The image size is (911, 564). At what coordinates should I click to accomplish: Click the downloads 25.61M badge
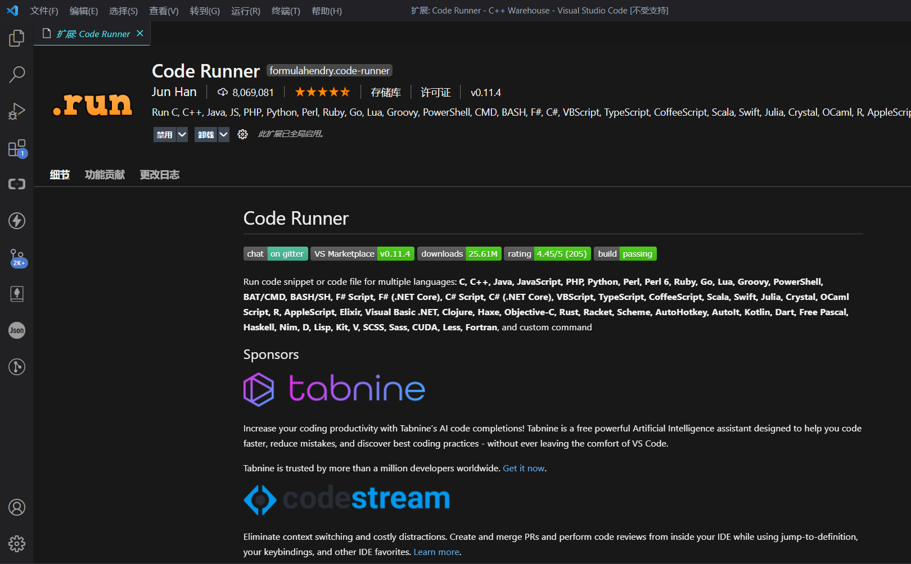point(459,254)
